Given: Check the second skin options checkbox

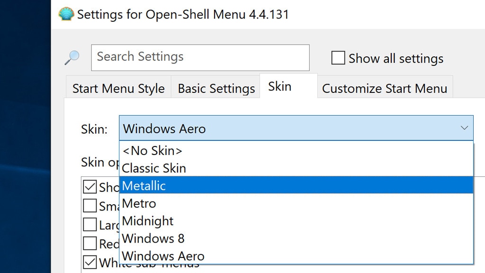Looking at the screenshot, I should click(90, 205).
